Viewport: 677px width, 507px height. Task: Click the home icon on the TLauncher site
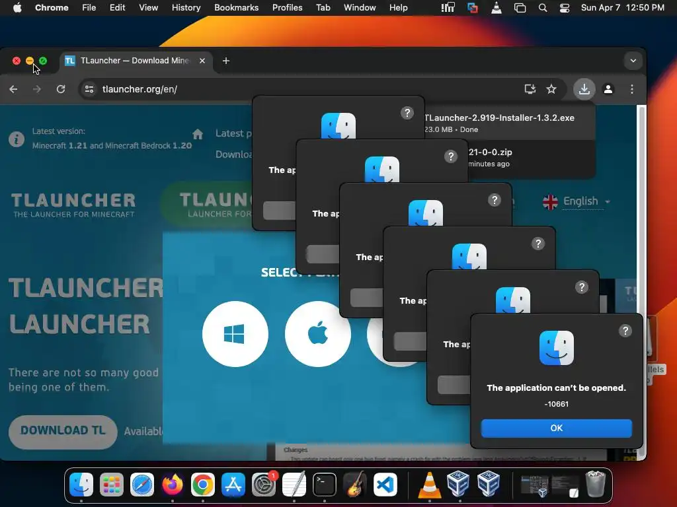click(198, 134)
